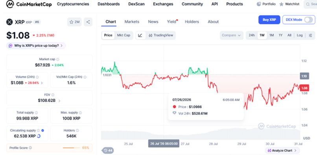317x155 pixels.
Task: Switch to Chart tab
Action: pyautogui.click(x=111, y=22)
